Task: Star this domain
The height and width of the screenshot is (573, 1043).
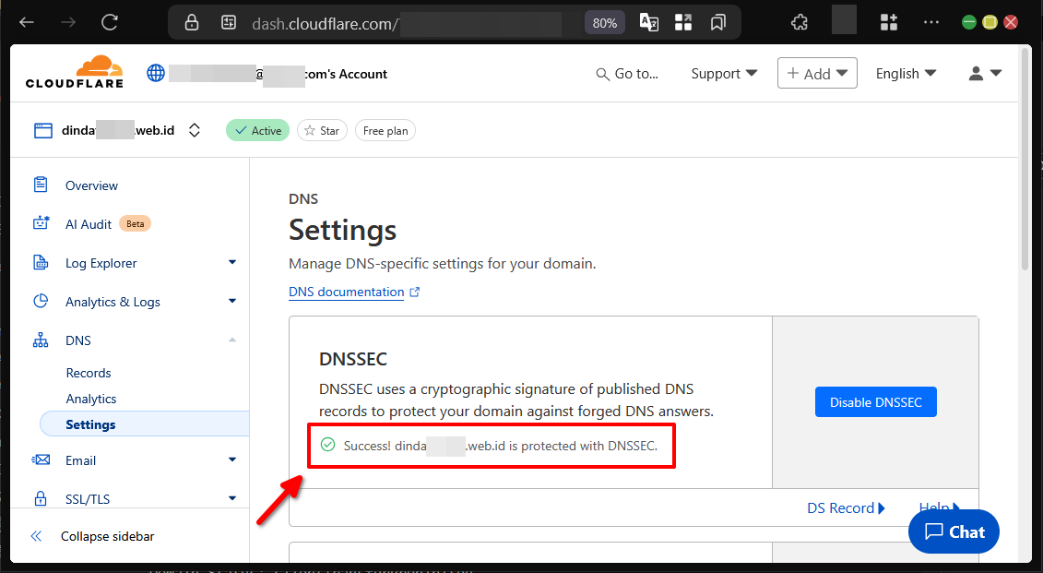Action: coord(322,130)
